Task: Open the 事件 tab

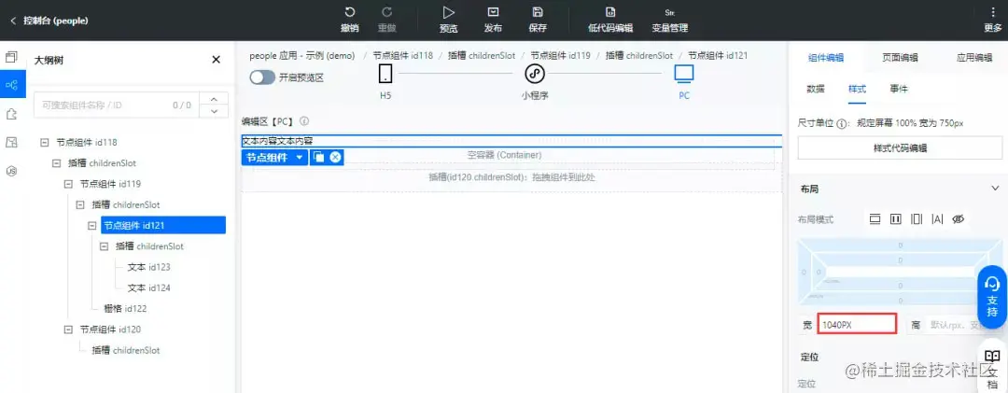Action: [899, 89]
